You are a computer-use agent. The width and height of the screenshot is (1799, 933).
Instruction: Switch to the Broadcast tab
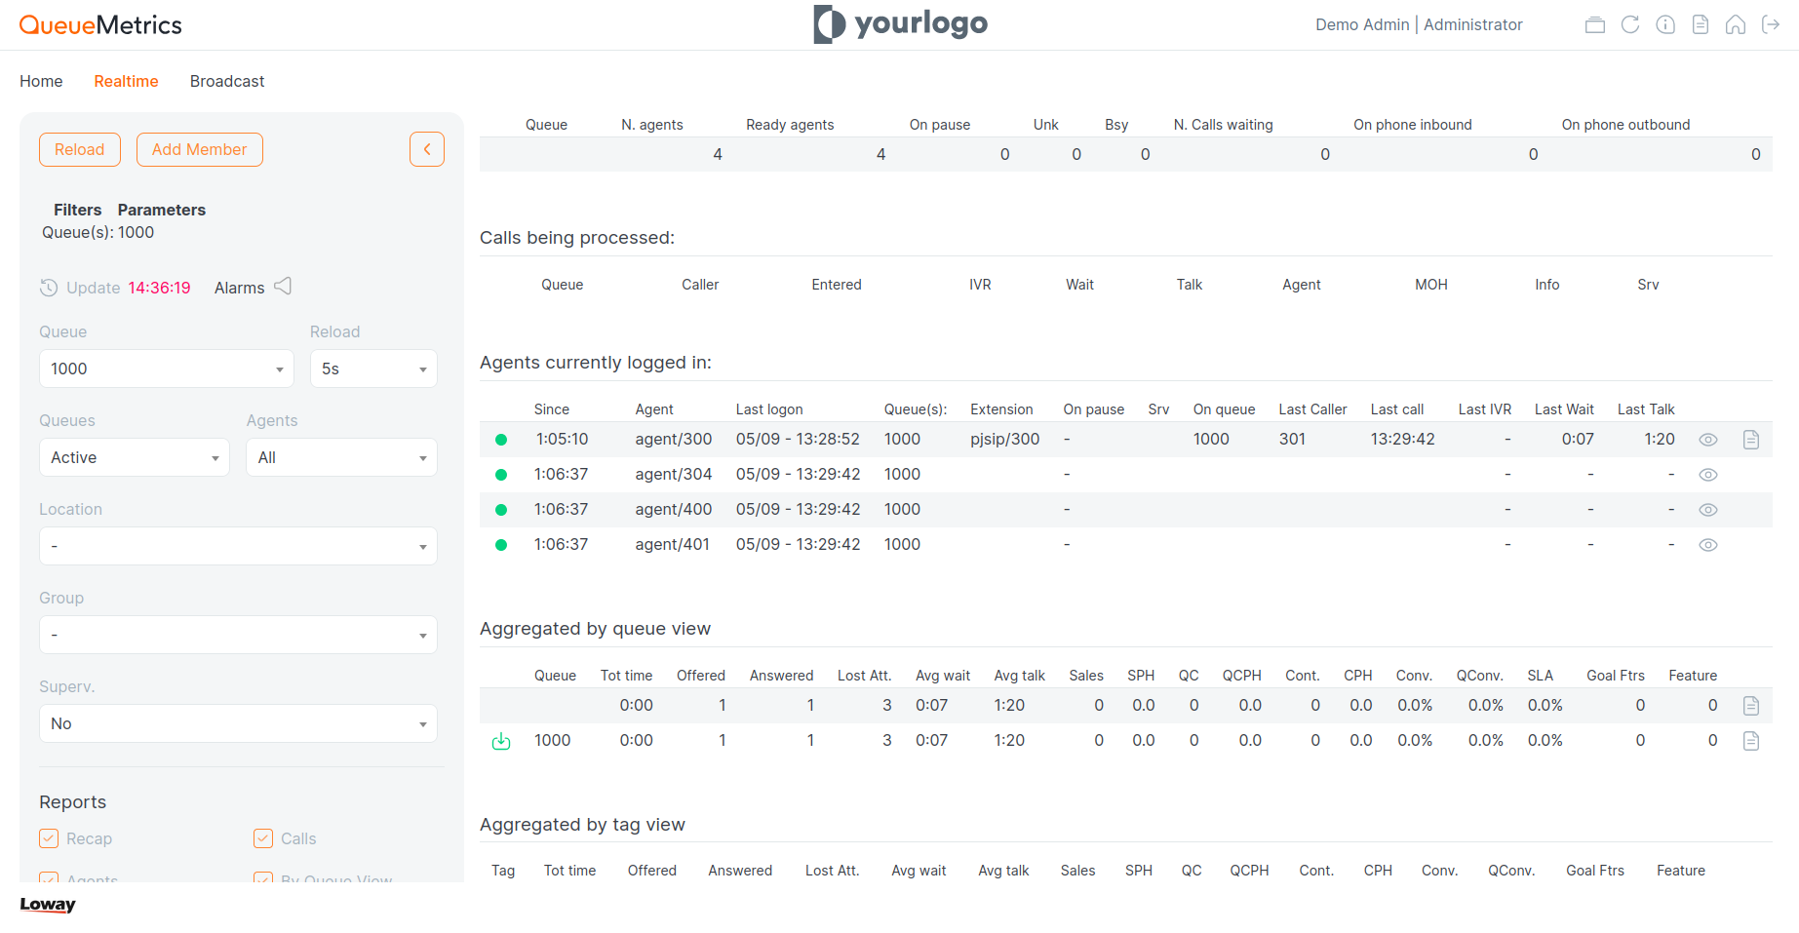tap(226, 81)
